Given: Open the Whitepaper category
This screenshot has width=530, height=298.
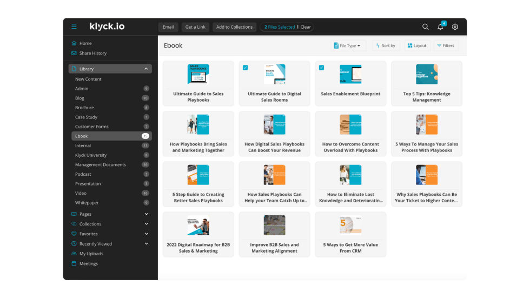Looking at the screenshot, I should click(x=87, y=203).
